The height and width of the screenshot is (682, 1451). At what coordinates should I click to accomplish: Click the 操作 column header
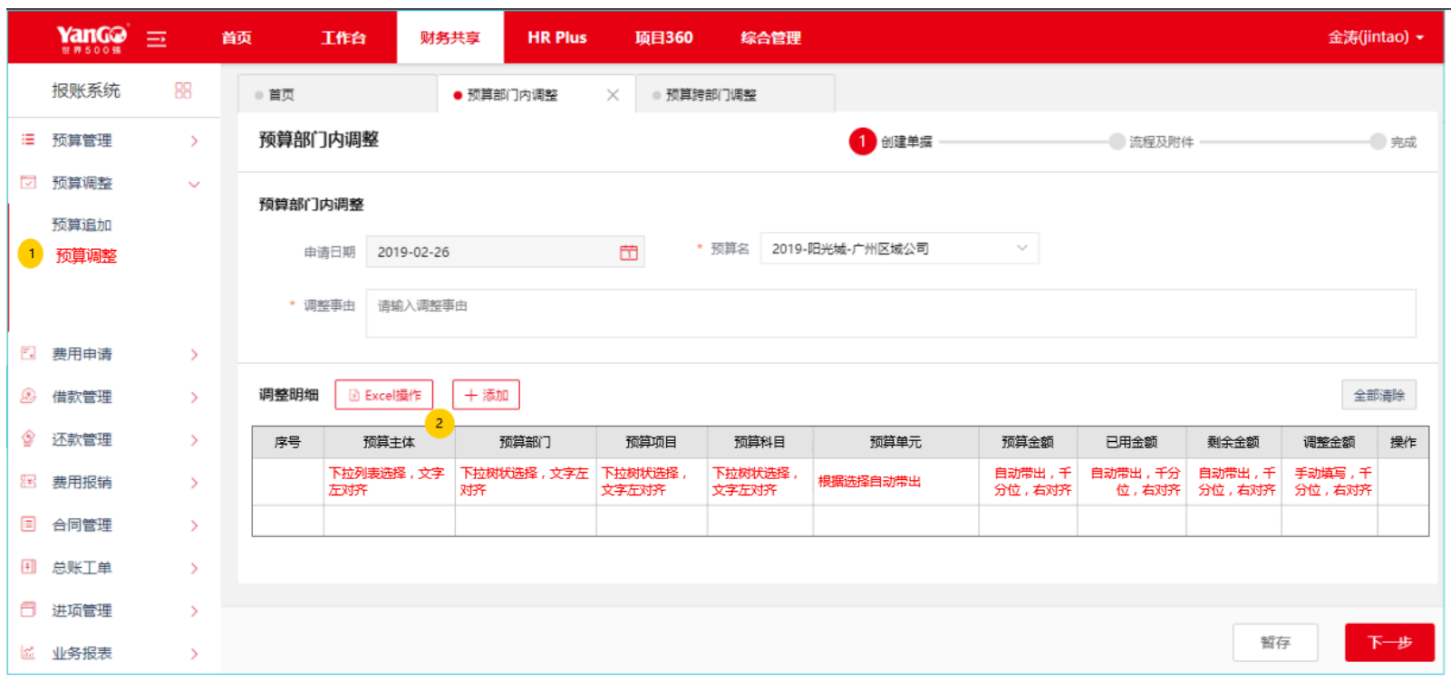pyautogui.click(x=1403, y=442)
